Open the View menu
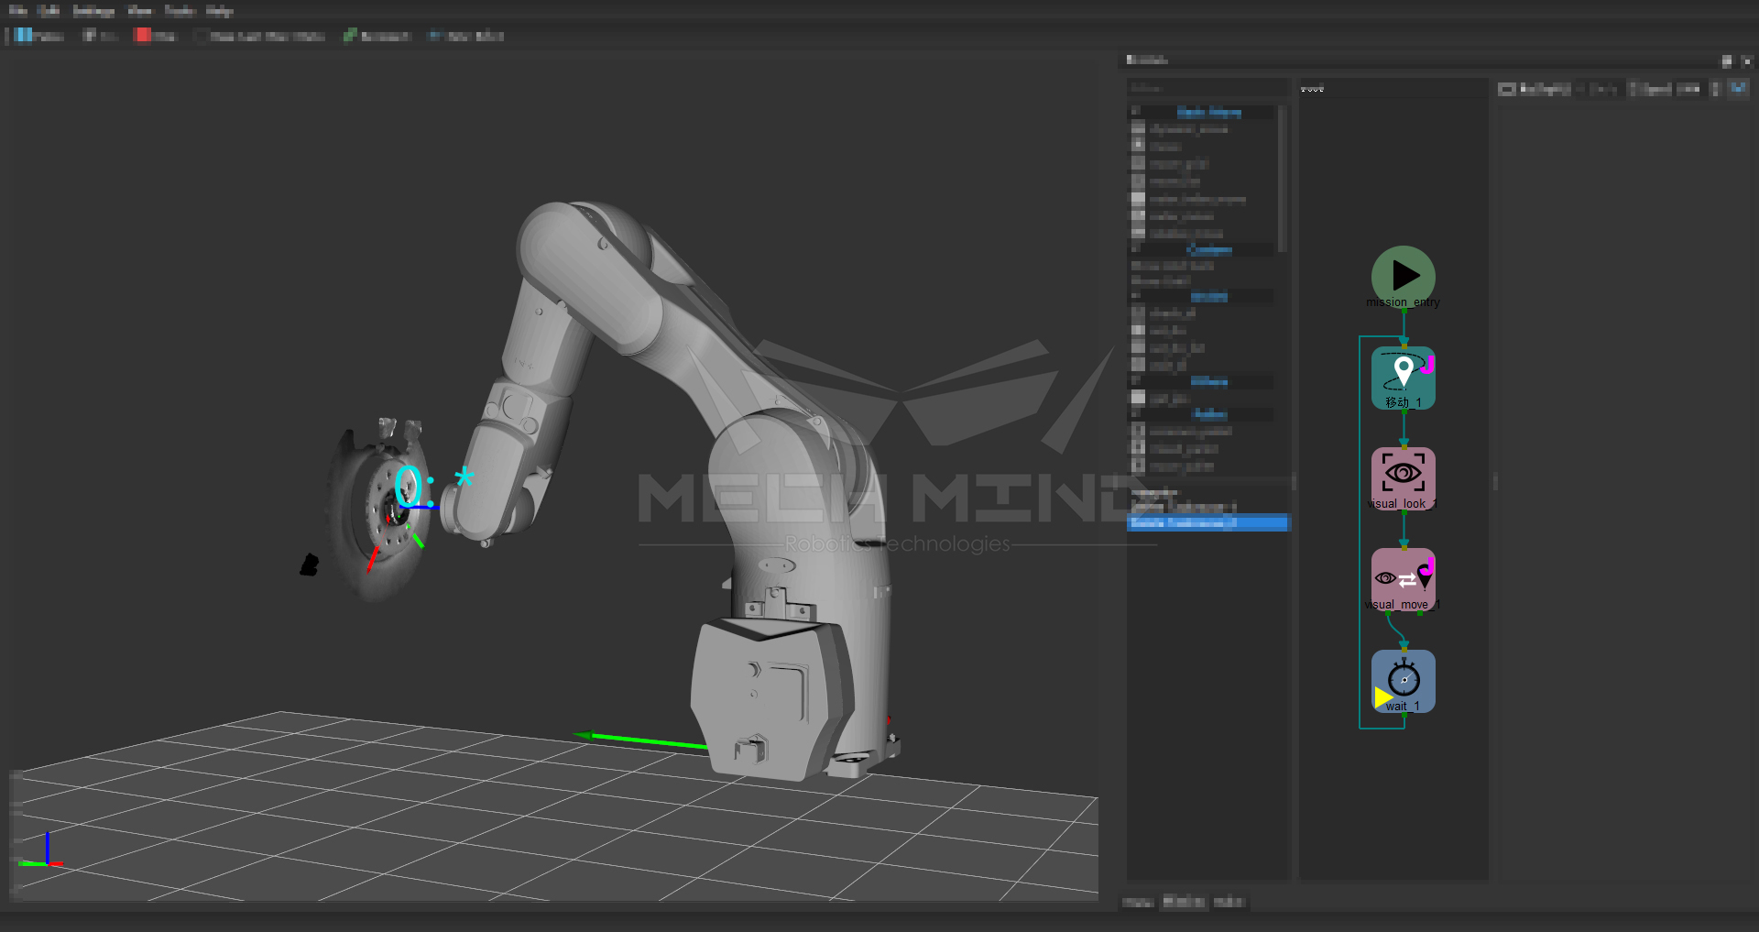The width and height of the screenshot is (1759, 932). 139,11
